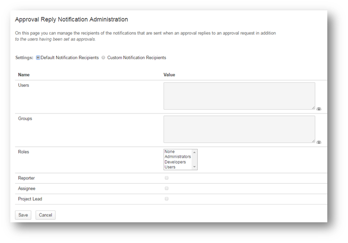This screenshot has height=243, width=348.
Task: Open the user picker icon beside Users field
Action: [x=319, y=108]
